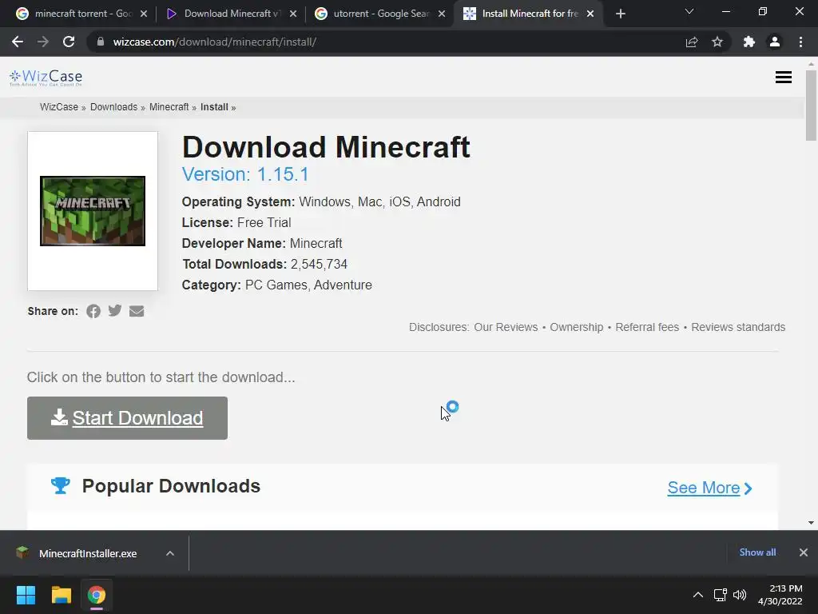Click Show all downloads
818x614 pixels.
757,552
